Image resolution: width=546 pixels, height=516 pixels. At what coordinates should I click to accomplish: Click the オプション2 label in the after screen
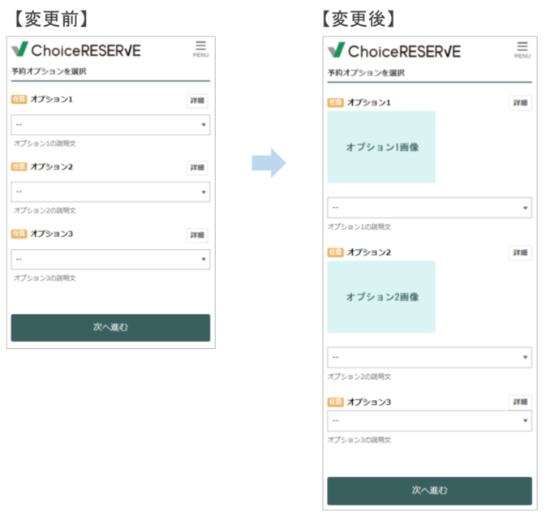(369, 252)
